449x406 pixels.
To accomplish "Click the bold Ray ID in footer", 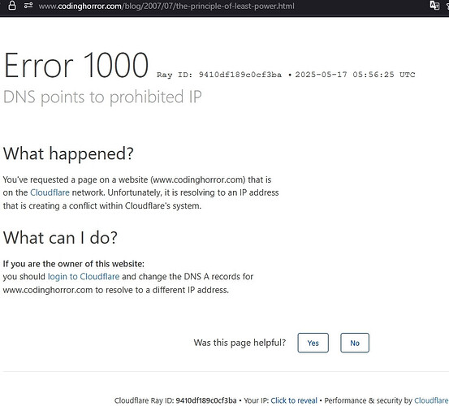I will 206,400.
